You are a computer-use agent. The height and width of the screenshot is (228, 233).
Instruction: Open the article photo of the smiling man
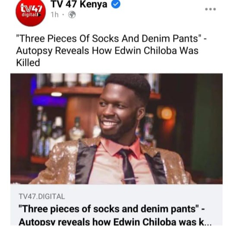(x=116, y=129)
